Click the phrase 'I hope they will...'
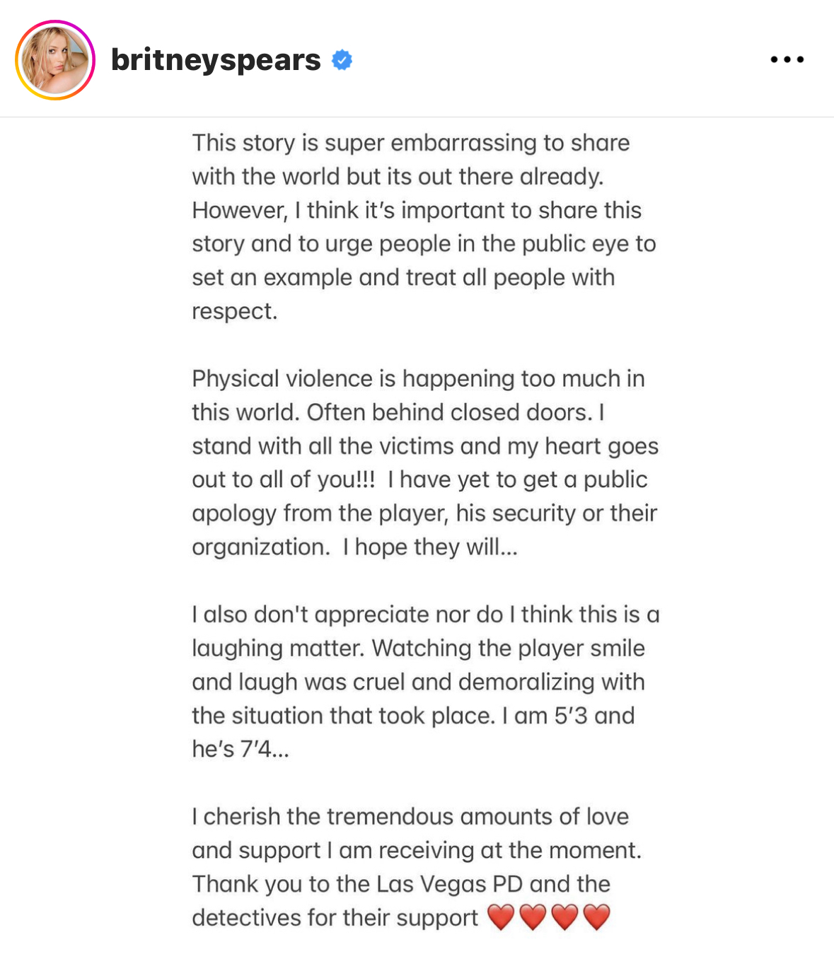The width and height of the screenshot is (834, 954). click(x=431, y=547)
